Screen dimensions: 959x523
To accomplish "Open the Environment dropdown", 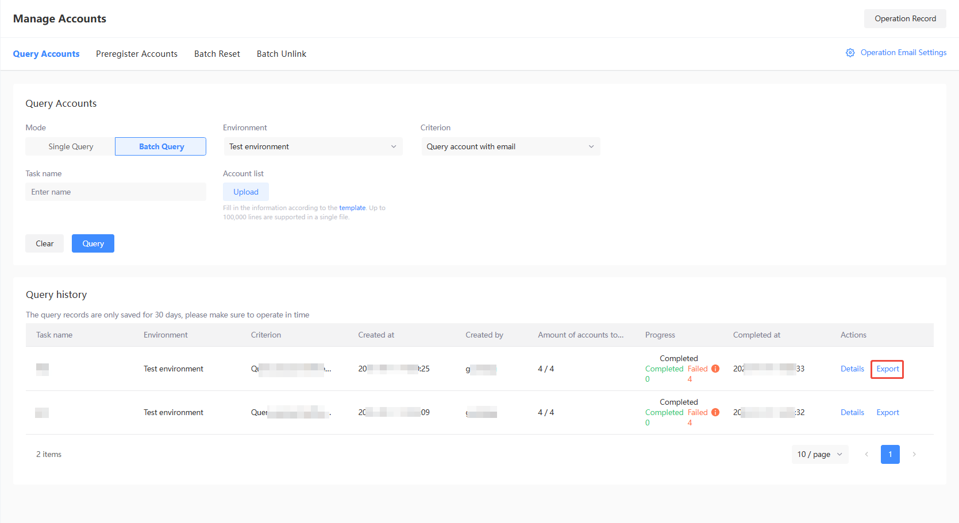I will [313, 146].
